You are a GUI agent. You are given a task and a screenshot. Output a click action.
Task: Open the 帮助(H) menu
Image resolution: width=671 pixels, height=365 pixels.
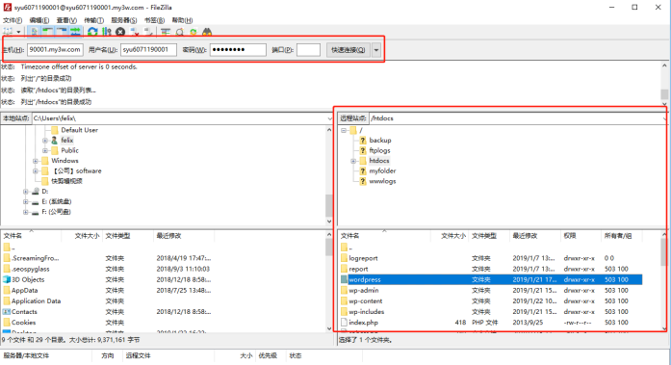click(x=182, y=20)
